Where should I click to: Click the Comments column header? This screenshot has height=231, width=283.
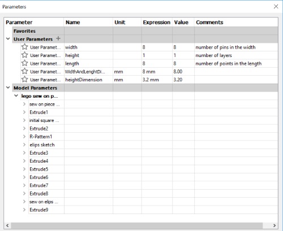click(236, 22)
